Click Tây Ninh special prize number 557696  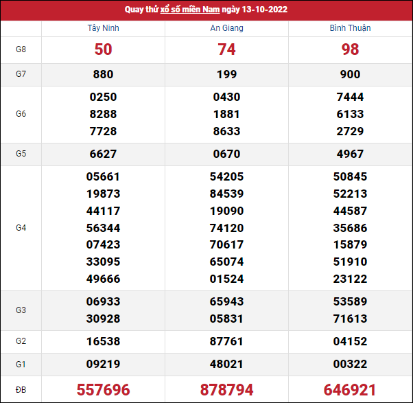point(104,389)
